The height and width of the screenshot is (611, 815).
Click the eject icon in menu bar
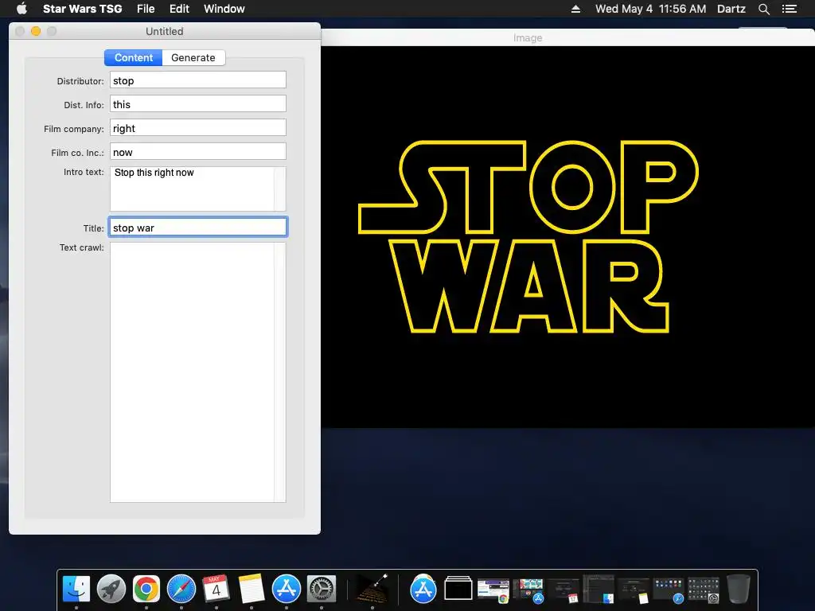[x=575, y=9]
